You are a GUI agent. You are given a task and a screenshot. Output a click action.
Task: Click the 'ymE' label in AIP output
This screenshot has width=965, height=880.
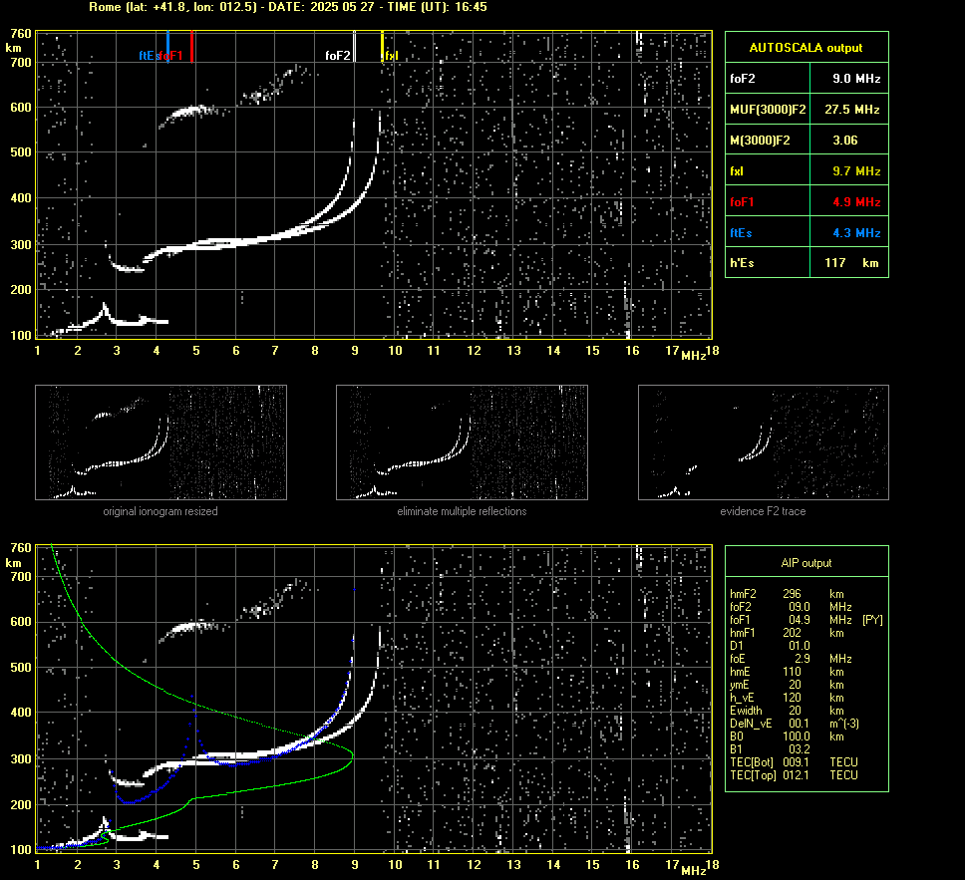[x=739, y=685]
